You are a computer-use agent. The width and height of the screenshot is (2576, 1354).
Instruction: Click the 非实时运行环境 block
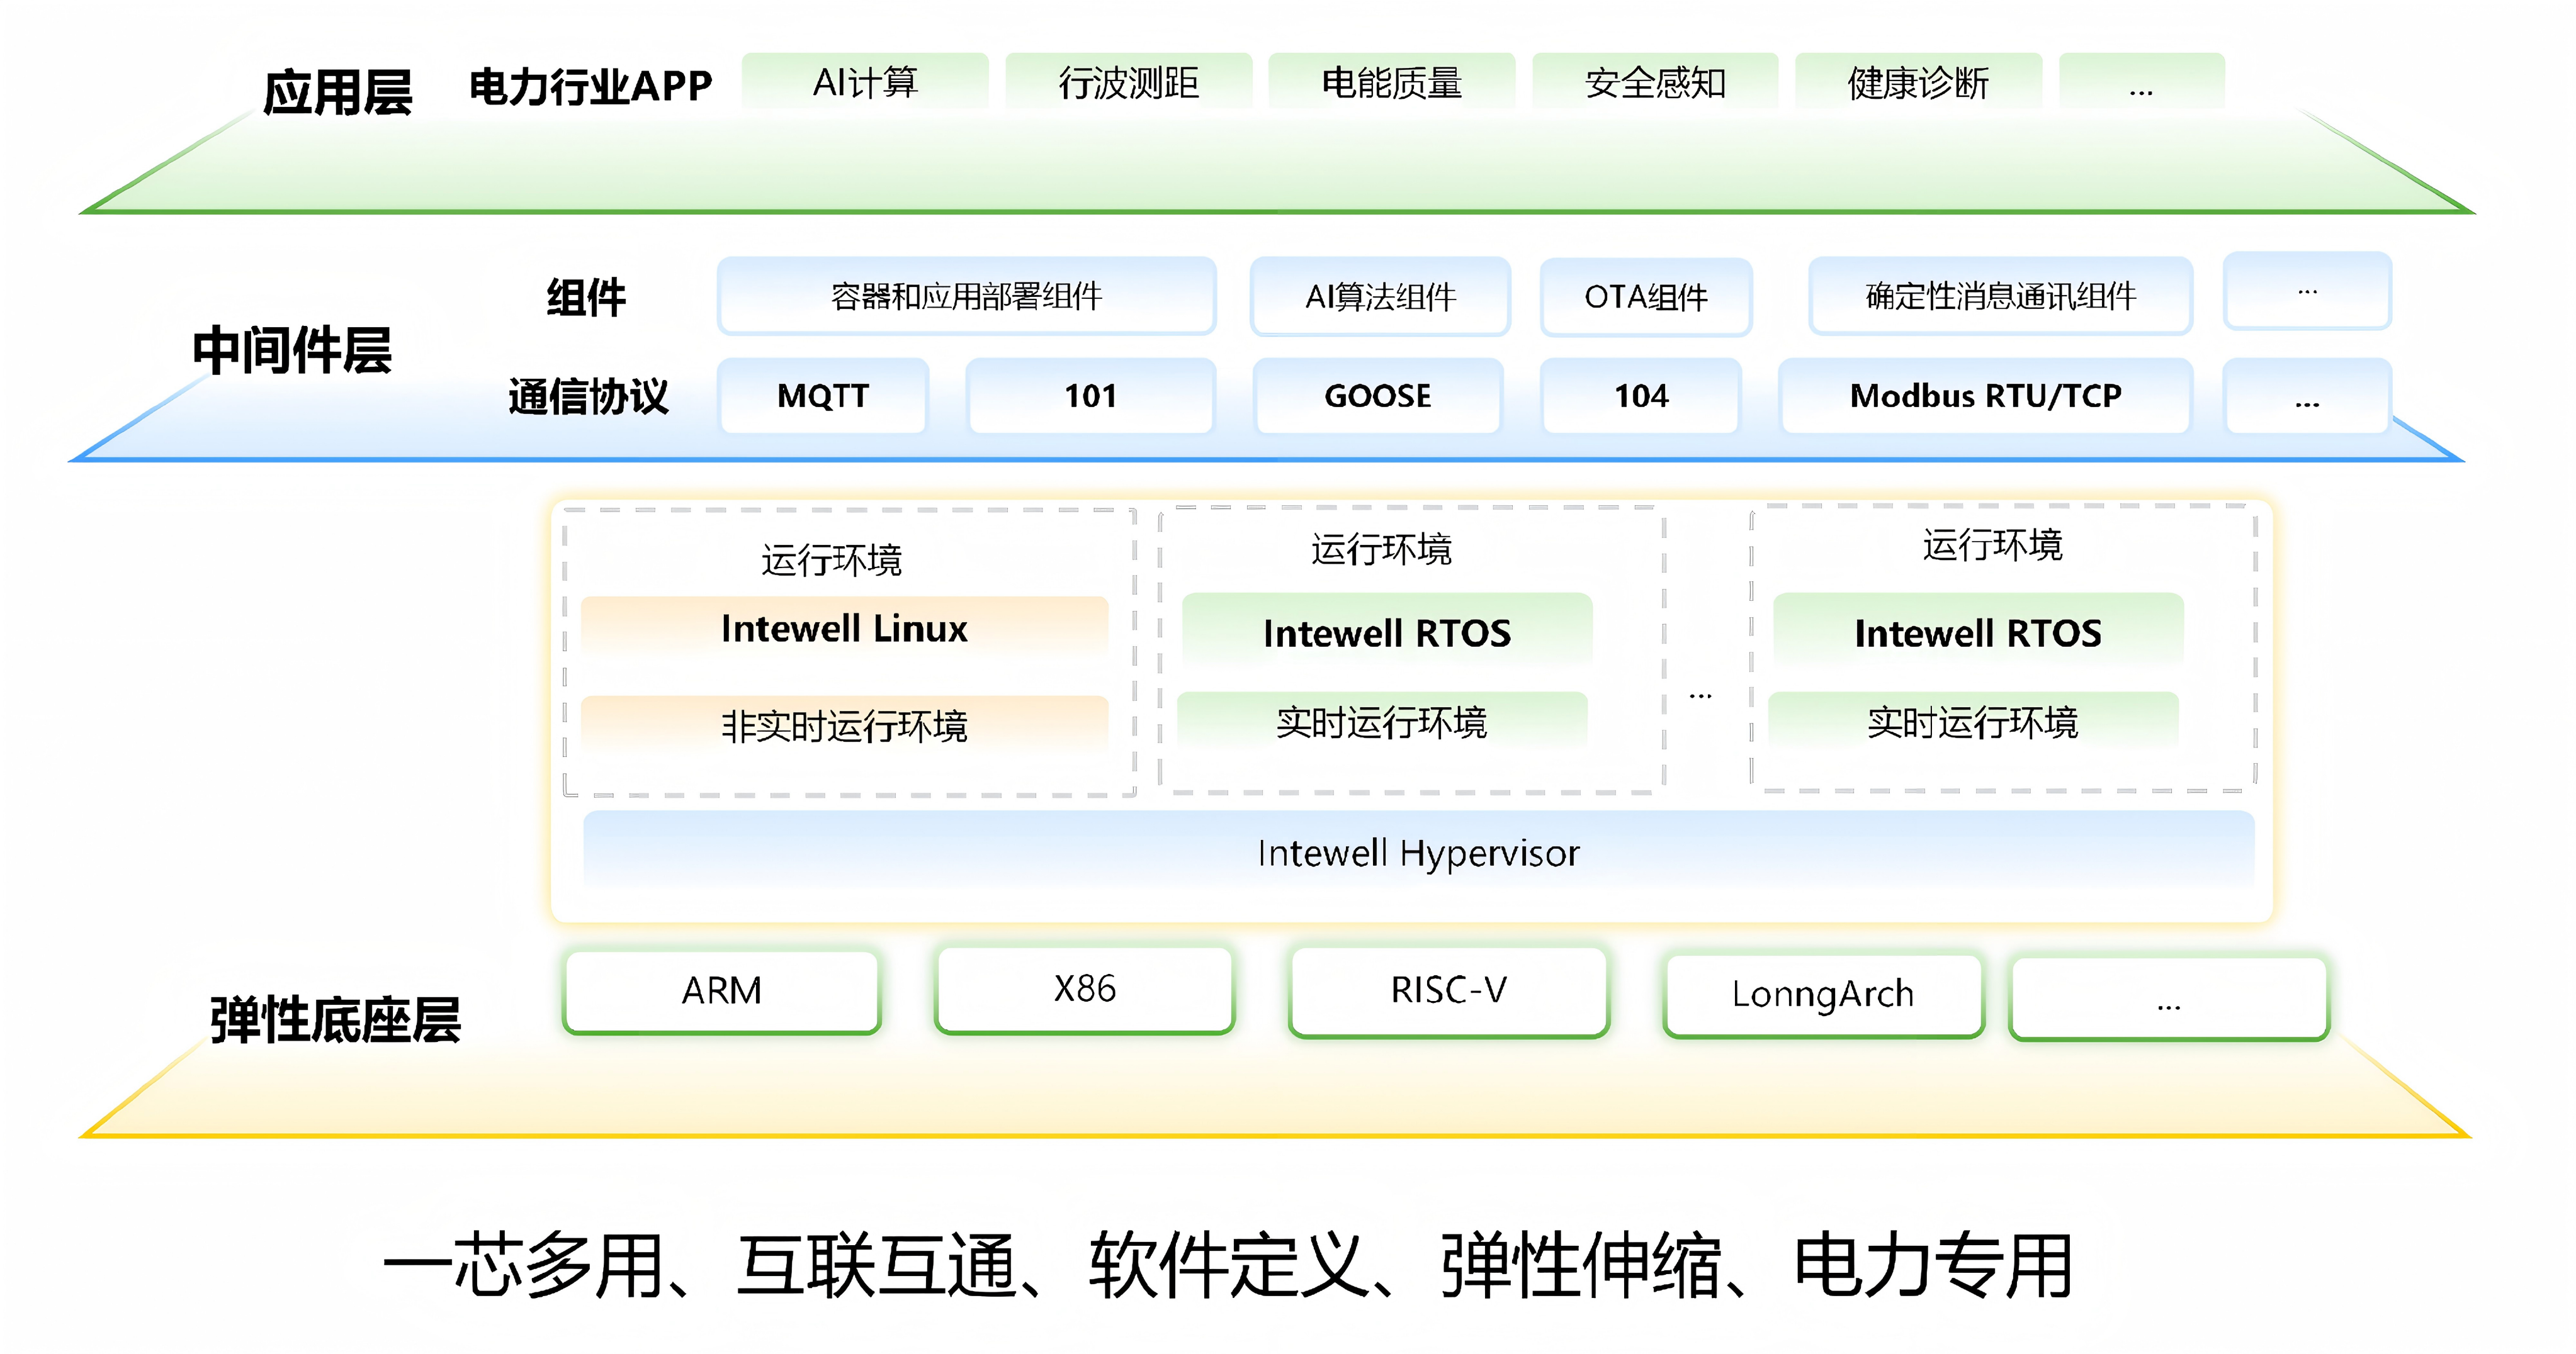click(x=844, y=724)
